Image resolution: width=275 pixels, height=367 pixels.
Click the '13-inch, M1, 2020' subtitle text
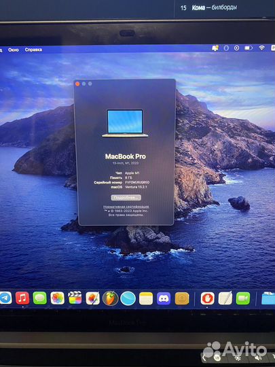click(x=126, y=163)
